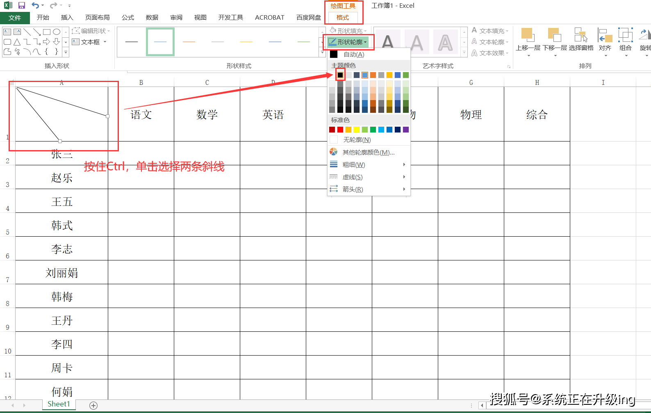Select the horizontal text box shape icon
The height and width of the screenshot is (413, 651).
click(7, 32)
